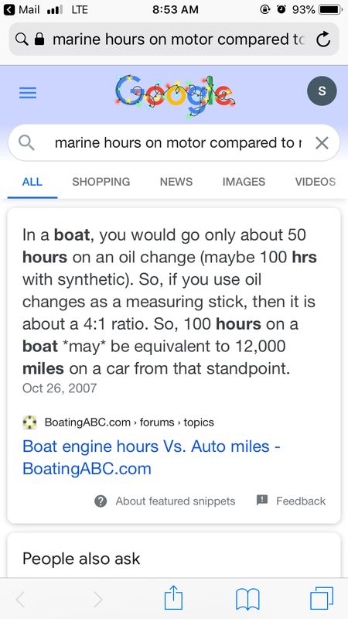Viewport: 348px width, 619px height.
Task: Send Feedback on the featured snippet
Action: [x=292, y=501]
